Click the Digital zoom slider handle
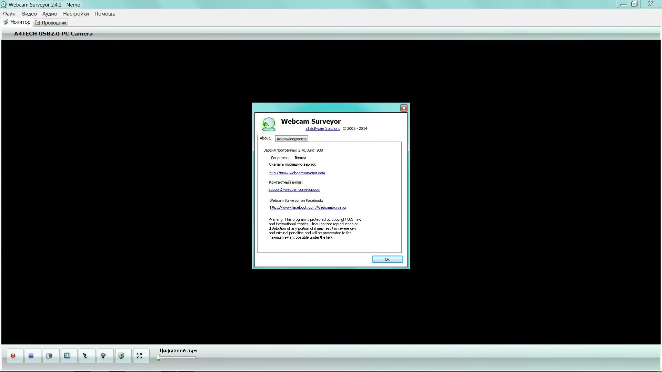The image size is (662, 372). tap(159, 358)
